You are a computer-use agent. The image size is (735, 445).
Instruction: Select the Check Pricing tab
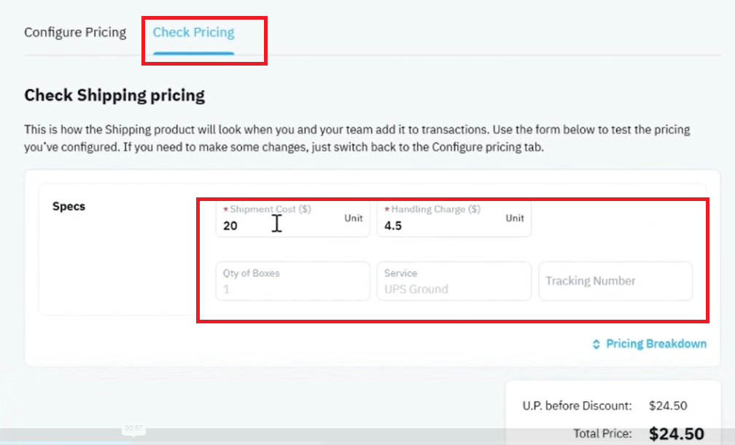[x=194, y=32]
